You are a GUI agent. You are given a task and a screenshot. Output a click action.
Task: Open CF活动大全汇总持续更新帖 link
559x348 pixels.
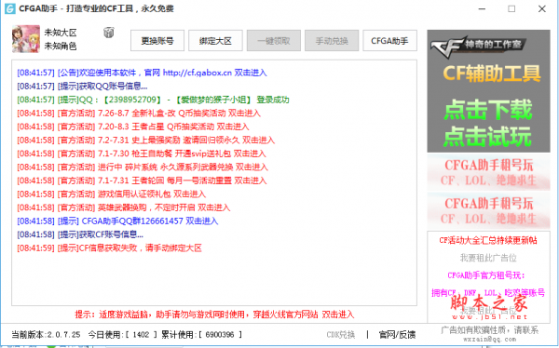pyautogui.click(x=488, y=240)
